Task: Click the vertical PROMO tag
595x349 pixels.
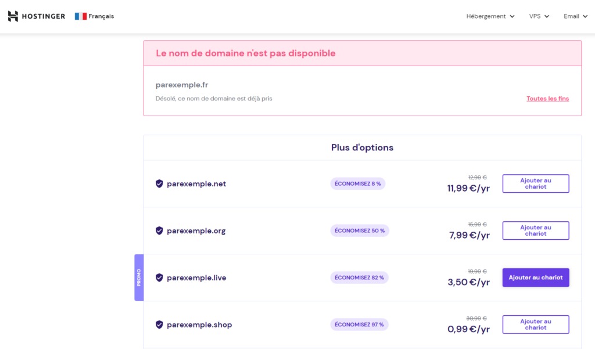Action: [139, 278]
